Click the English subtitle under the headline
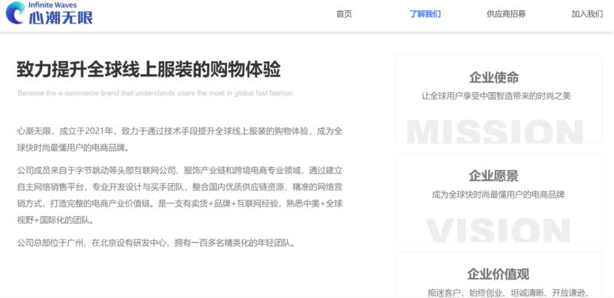The width and height of the screenshot is (614, 298). [155, 94]
